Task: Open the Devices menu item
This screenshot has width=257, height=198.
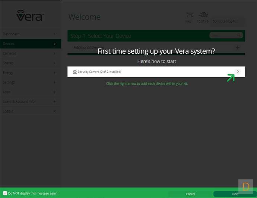Action: 30,44
